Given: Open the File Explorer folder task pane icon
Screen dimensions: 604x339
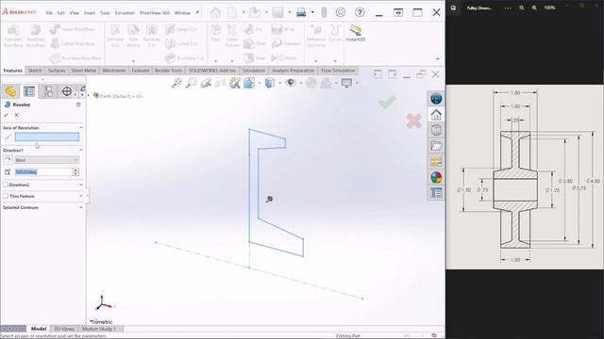Looking at the screenshot, I should [436, 146].
